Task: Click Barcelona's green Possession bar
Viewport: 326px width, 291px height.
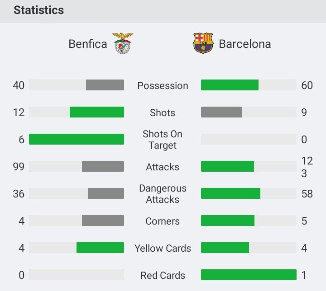Action: [x=230, y=85]
